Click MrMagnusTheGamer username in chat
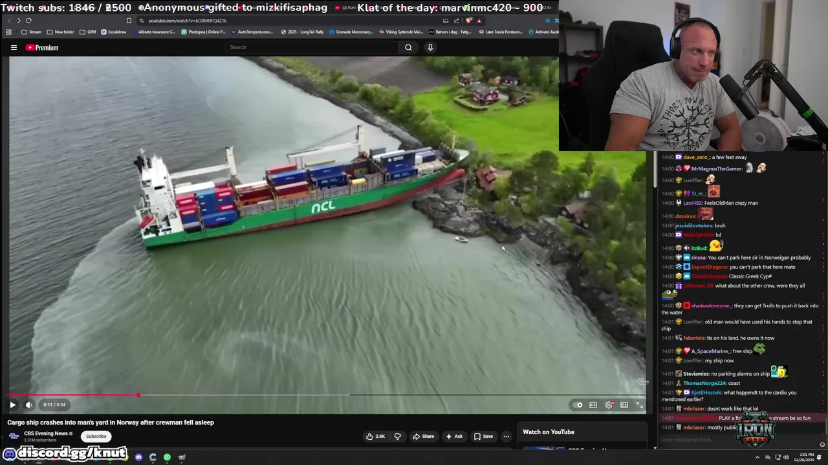Viewport: 828px width, 465px height. 717,169
